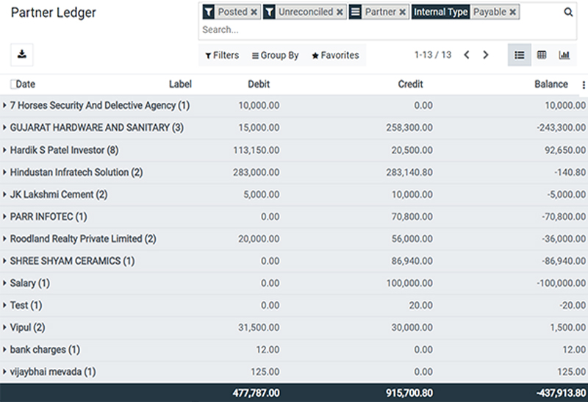Switch to graph chart view icon

pyautogui.click(x=564, y=55)
